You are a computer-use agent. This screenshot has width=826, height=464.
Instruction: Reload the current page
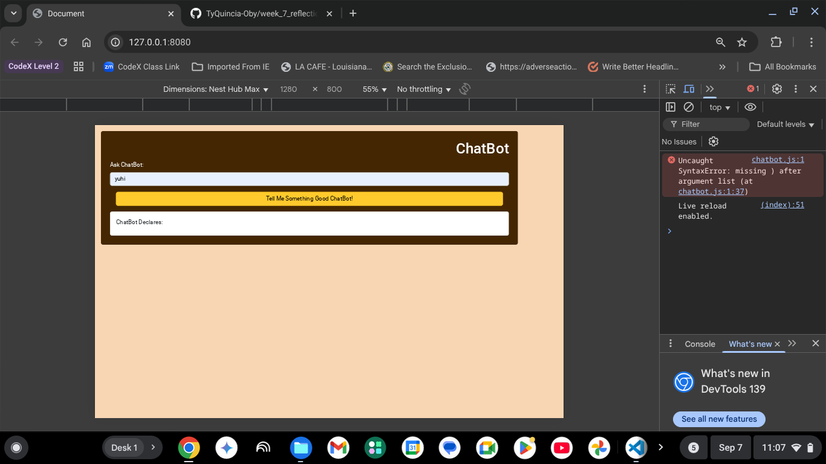tap(63, 42)
